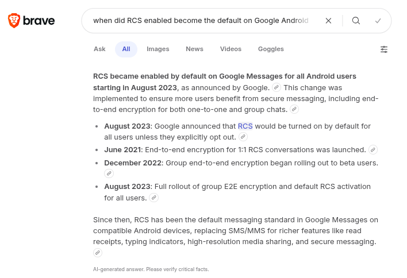Select the All results tab
407x278 pixels.
tap(126, 49)
